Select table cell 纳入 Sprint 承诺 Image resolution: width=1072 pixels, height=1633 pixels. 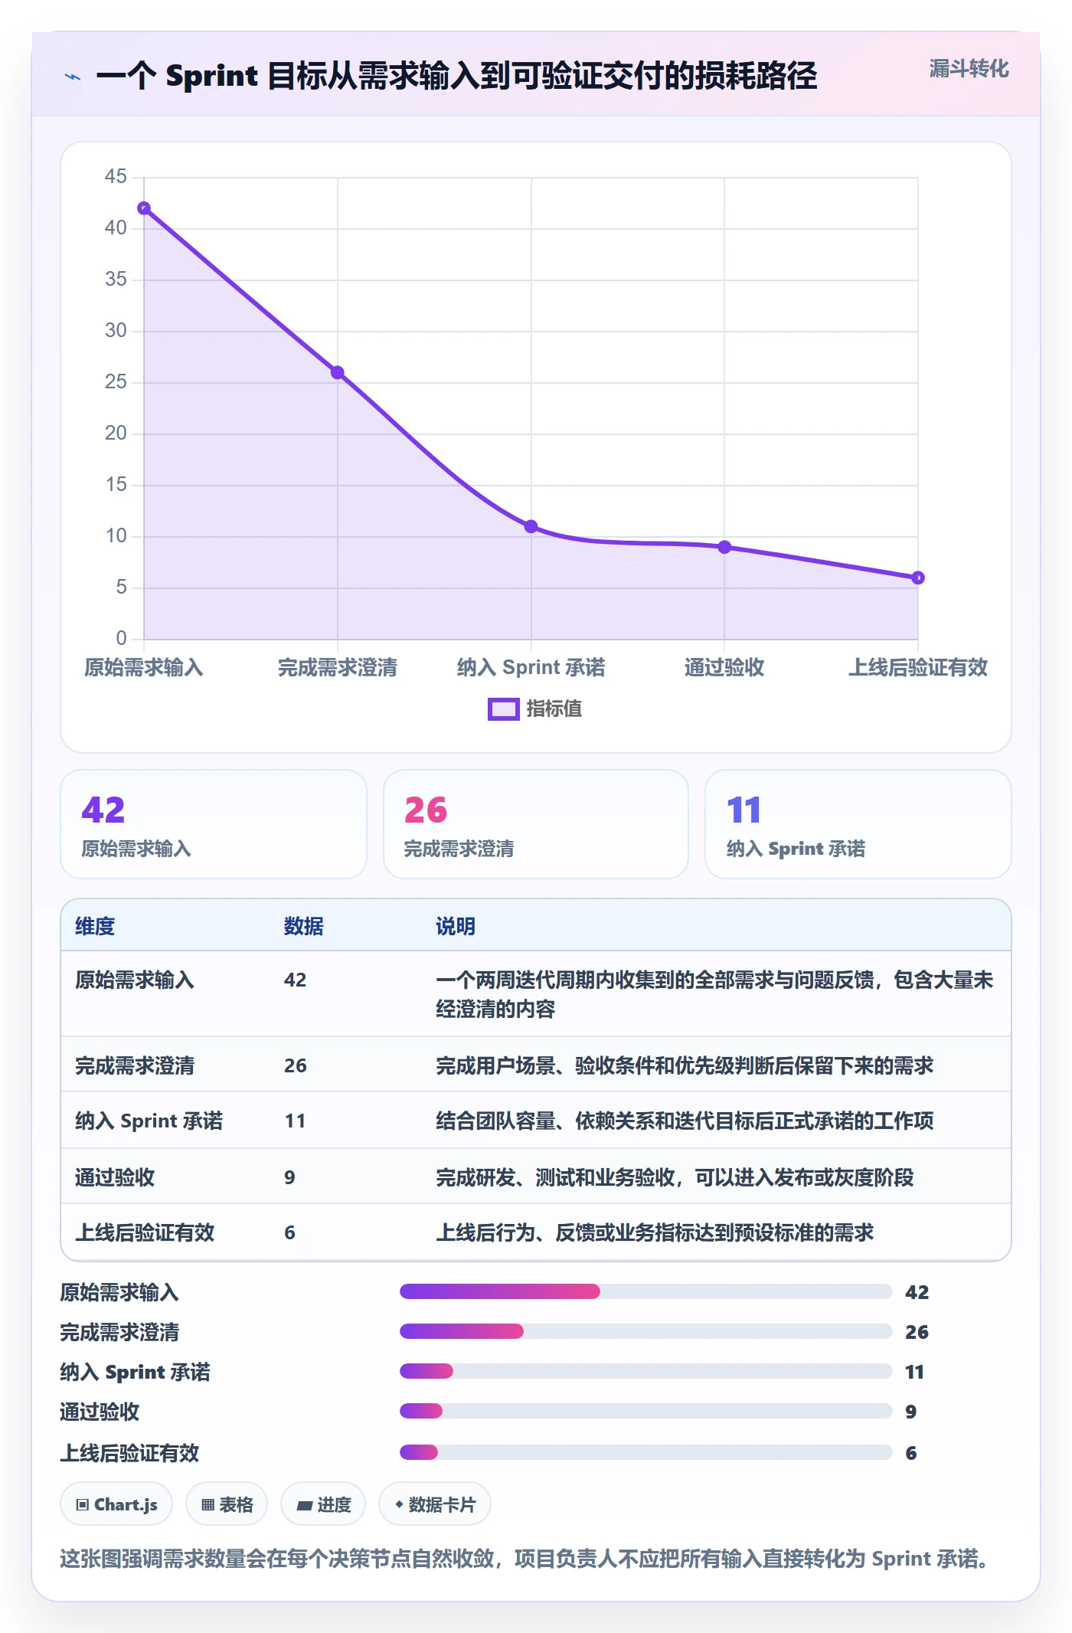tap(149, 1121)
